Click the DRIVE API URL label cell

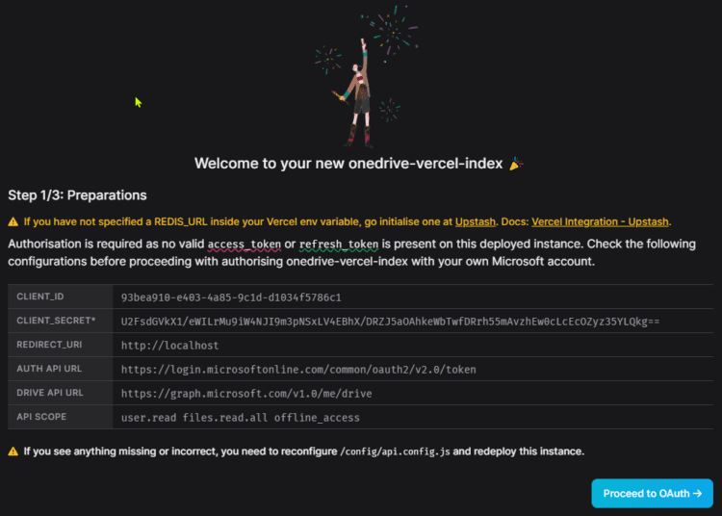61,393
